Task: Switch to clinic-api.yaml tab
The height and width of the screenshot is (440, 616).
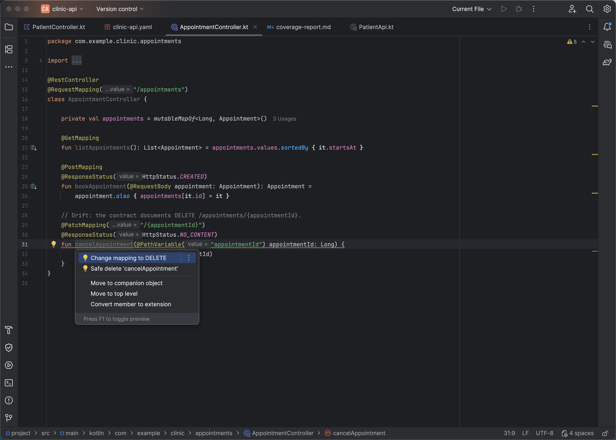Action: click(128, 27)
